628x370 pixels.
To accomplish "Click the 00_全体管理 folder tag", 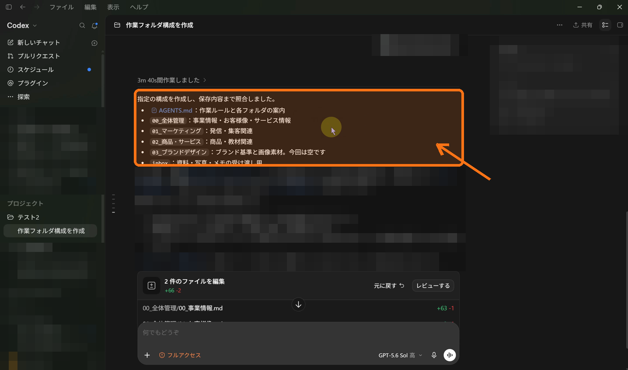I will tap(168, 121).
